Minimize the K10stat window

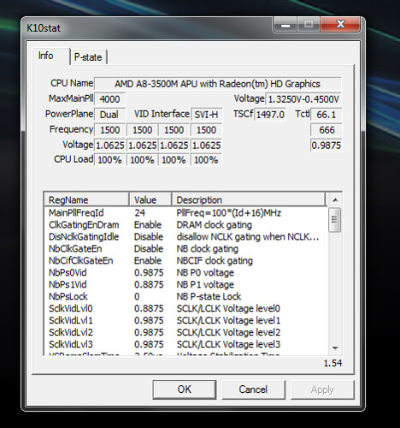(285, 25)
